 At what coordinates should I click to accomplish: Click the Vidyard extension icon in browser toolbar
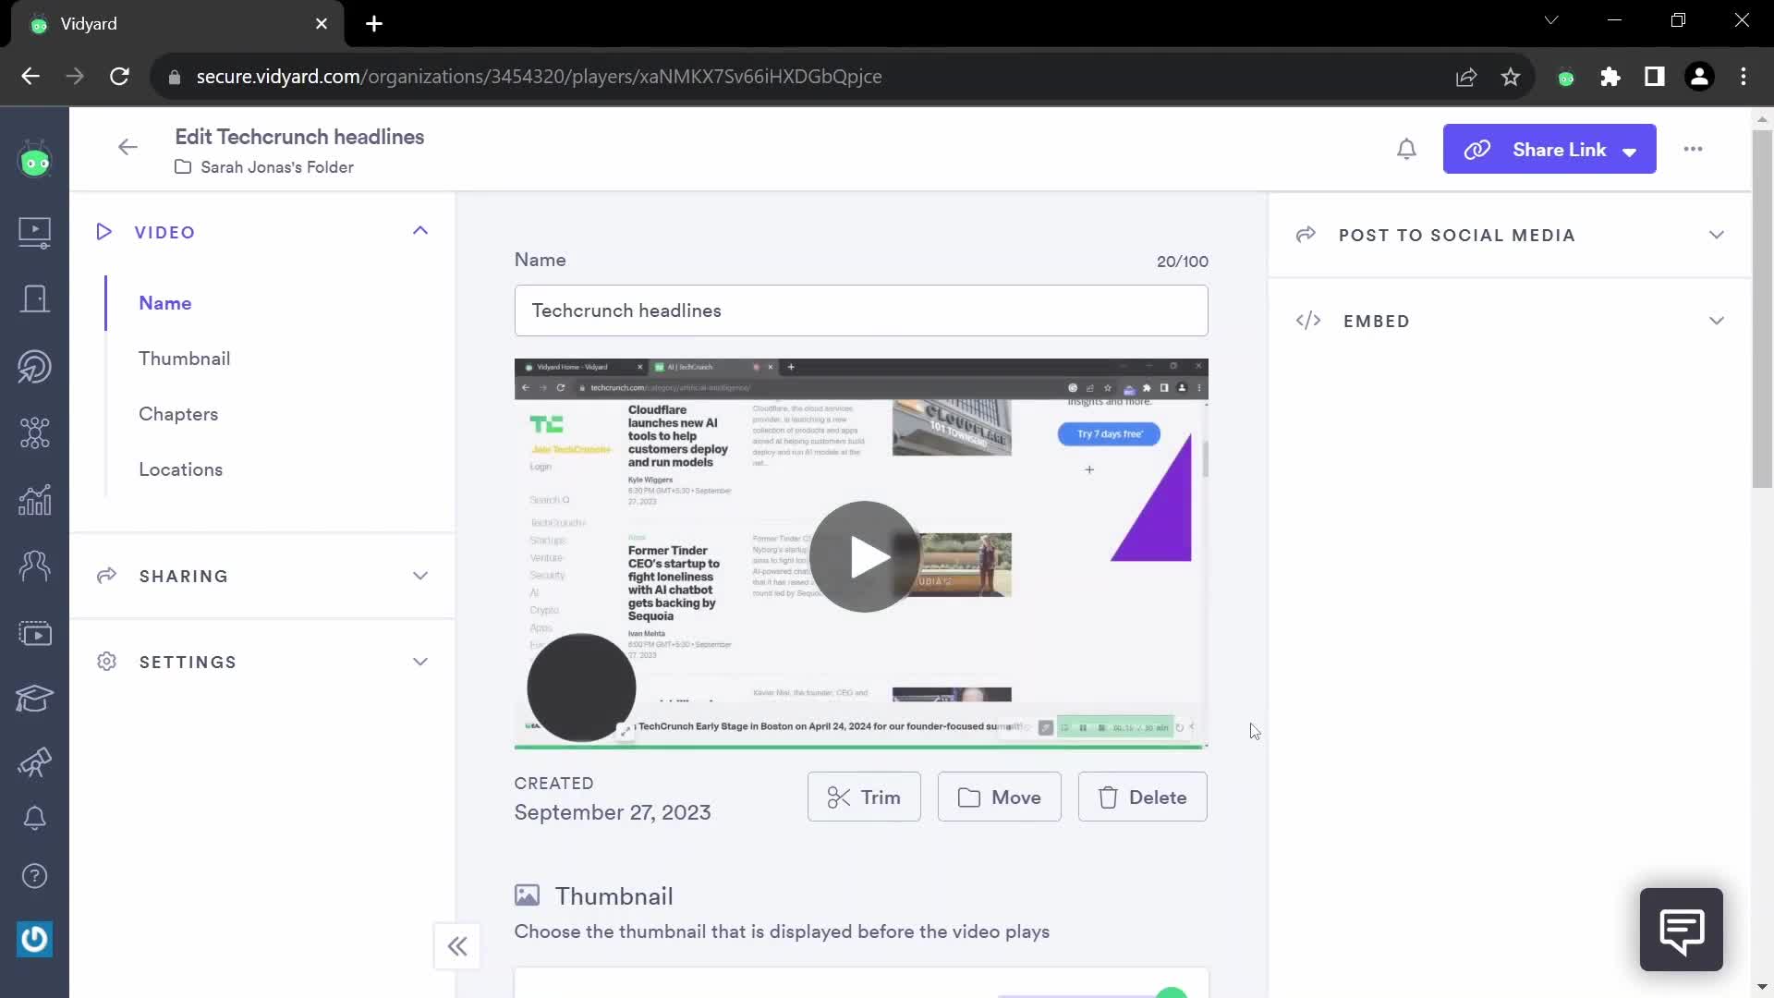click(x=1566, y=78)
